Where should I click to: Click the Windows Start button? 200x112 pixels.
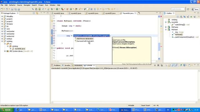7,110
